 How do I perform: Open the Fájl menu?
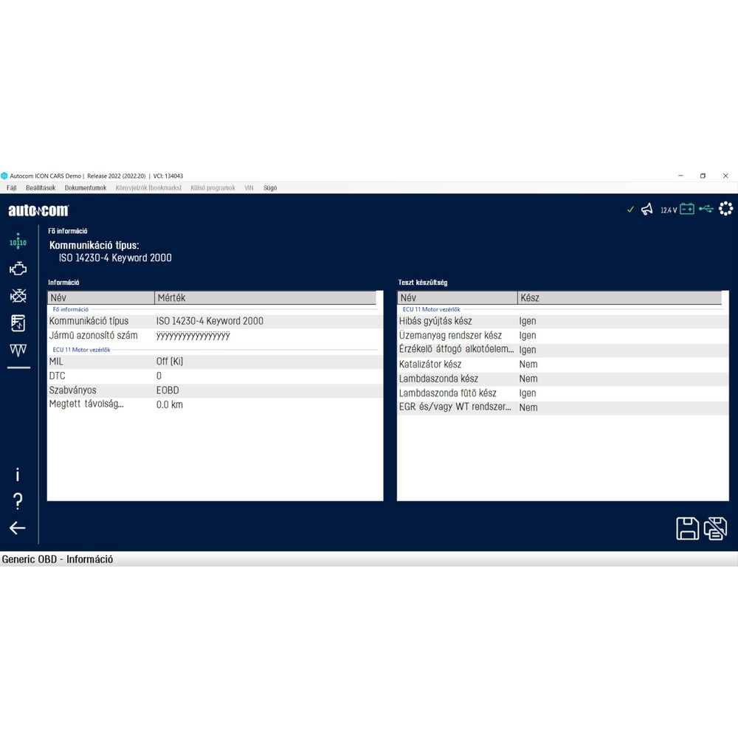[11, 188]
